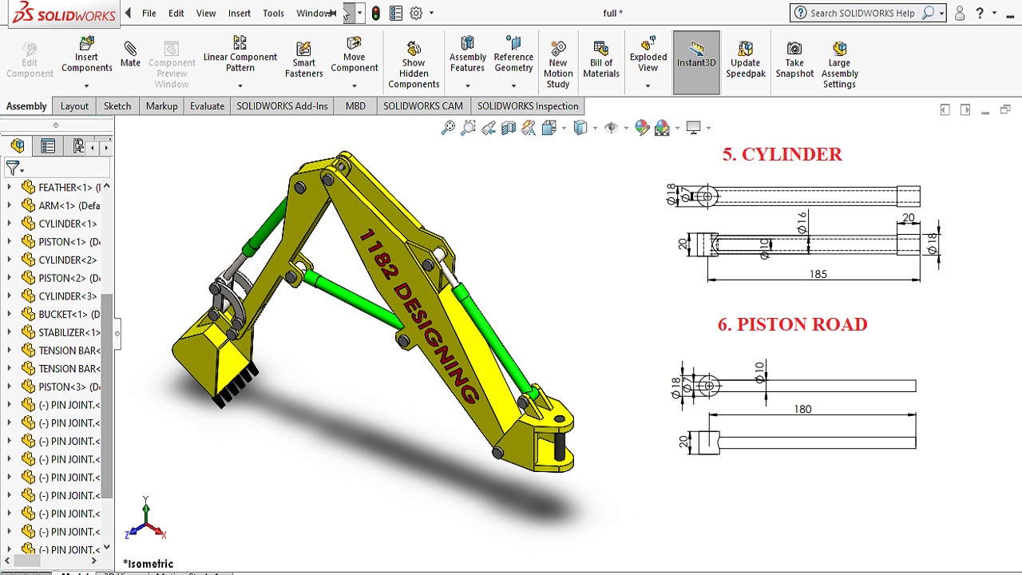Click the Zoom to Fit icon
The height and width of the screenshot is (575, 1022).
[x=448, y=127]
